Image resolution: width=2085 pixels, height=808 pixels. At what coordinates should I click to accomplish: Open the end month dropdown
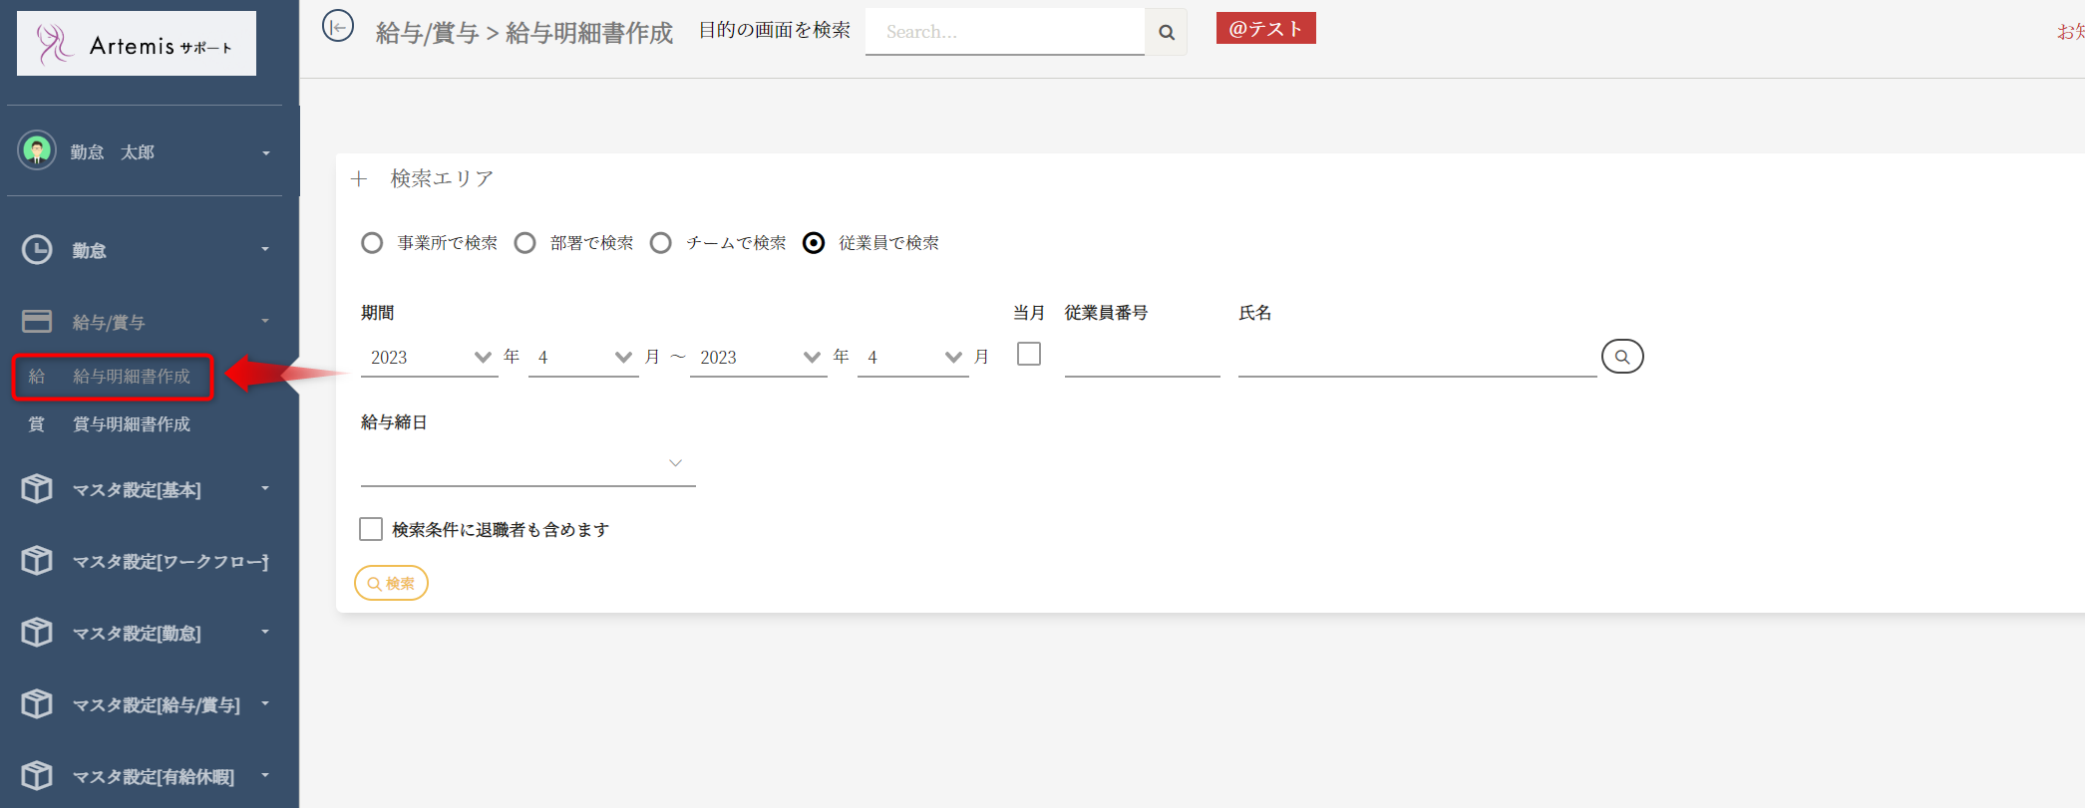912,358
